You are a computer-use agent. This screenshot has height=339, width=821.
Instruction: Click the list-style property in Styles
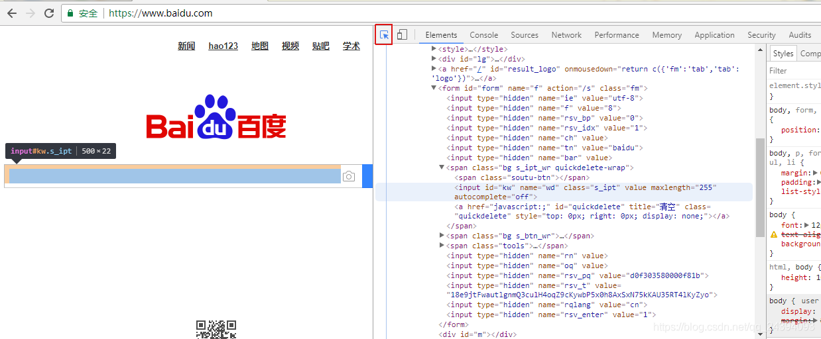(800, 191)
